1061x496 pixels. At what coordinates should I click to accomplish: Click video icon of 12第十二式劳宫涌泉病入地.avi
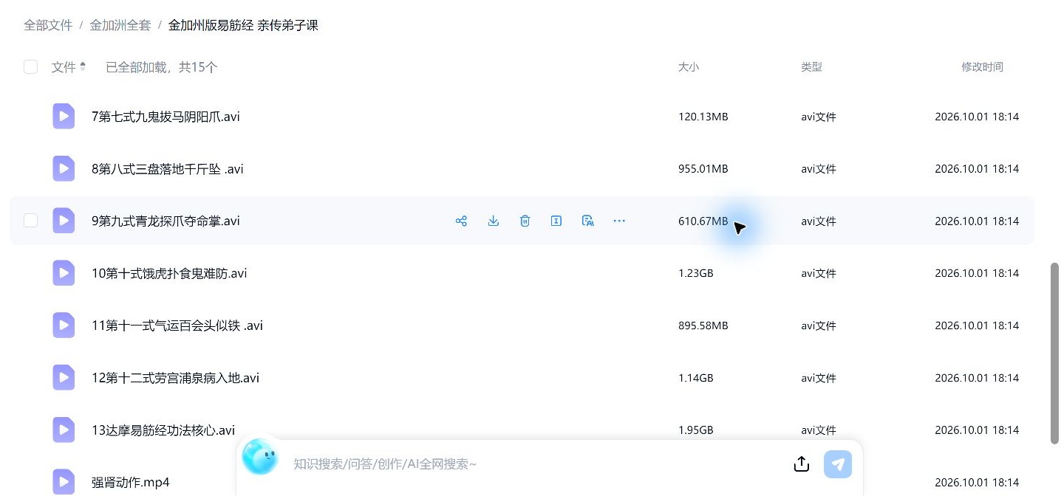tap(64, 378)
